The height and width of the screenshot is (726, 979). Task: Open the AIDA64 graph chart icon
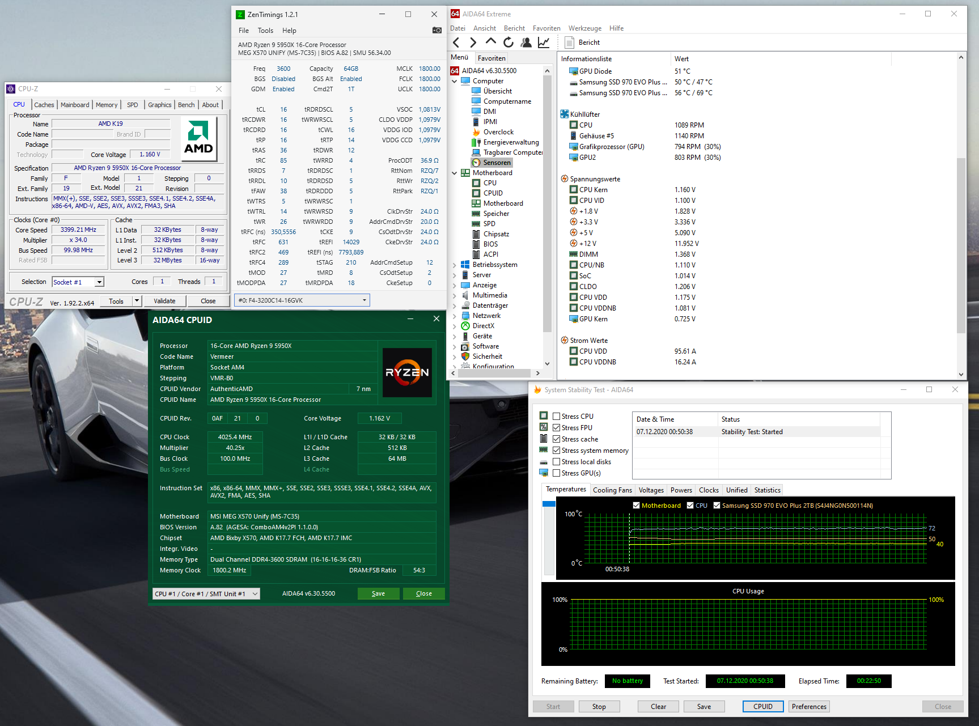pos(544,43)
